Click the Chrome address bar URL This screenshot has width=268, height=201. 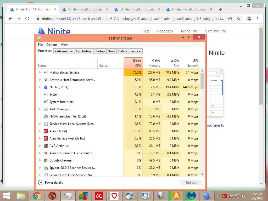click(x=133, y=19)
